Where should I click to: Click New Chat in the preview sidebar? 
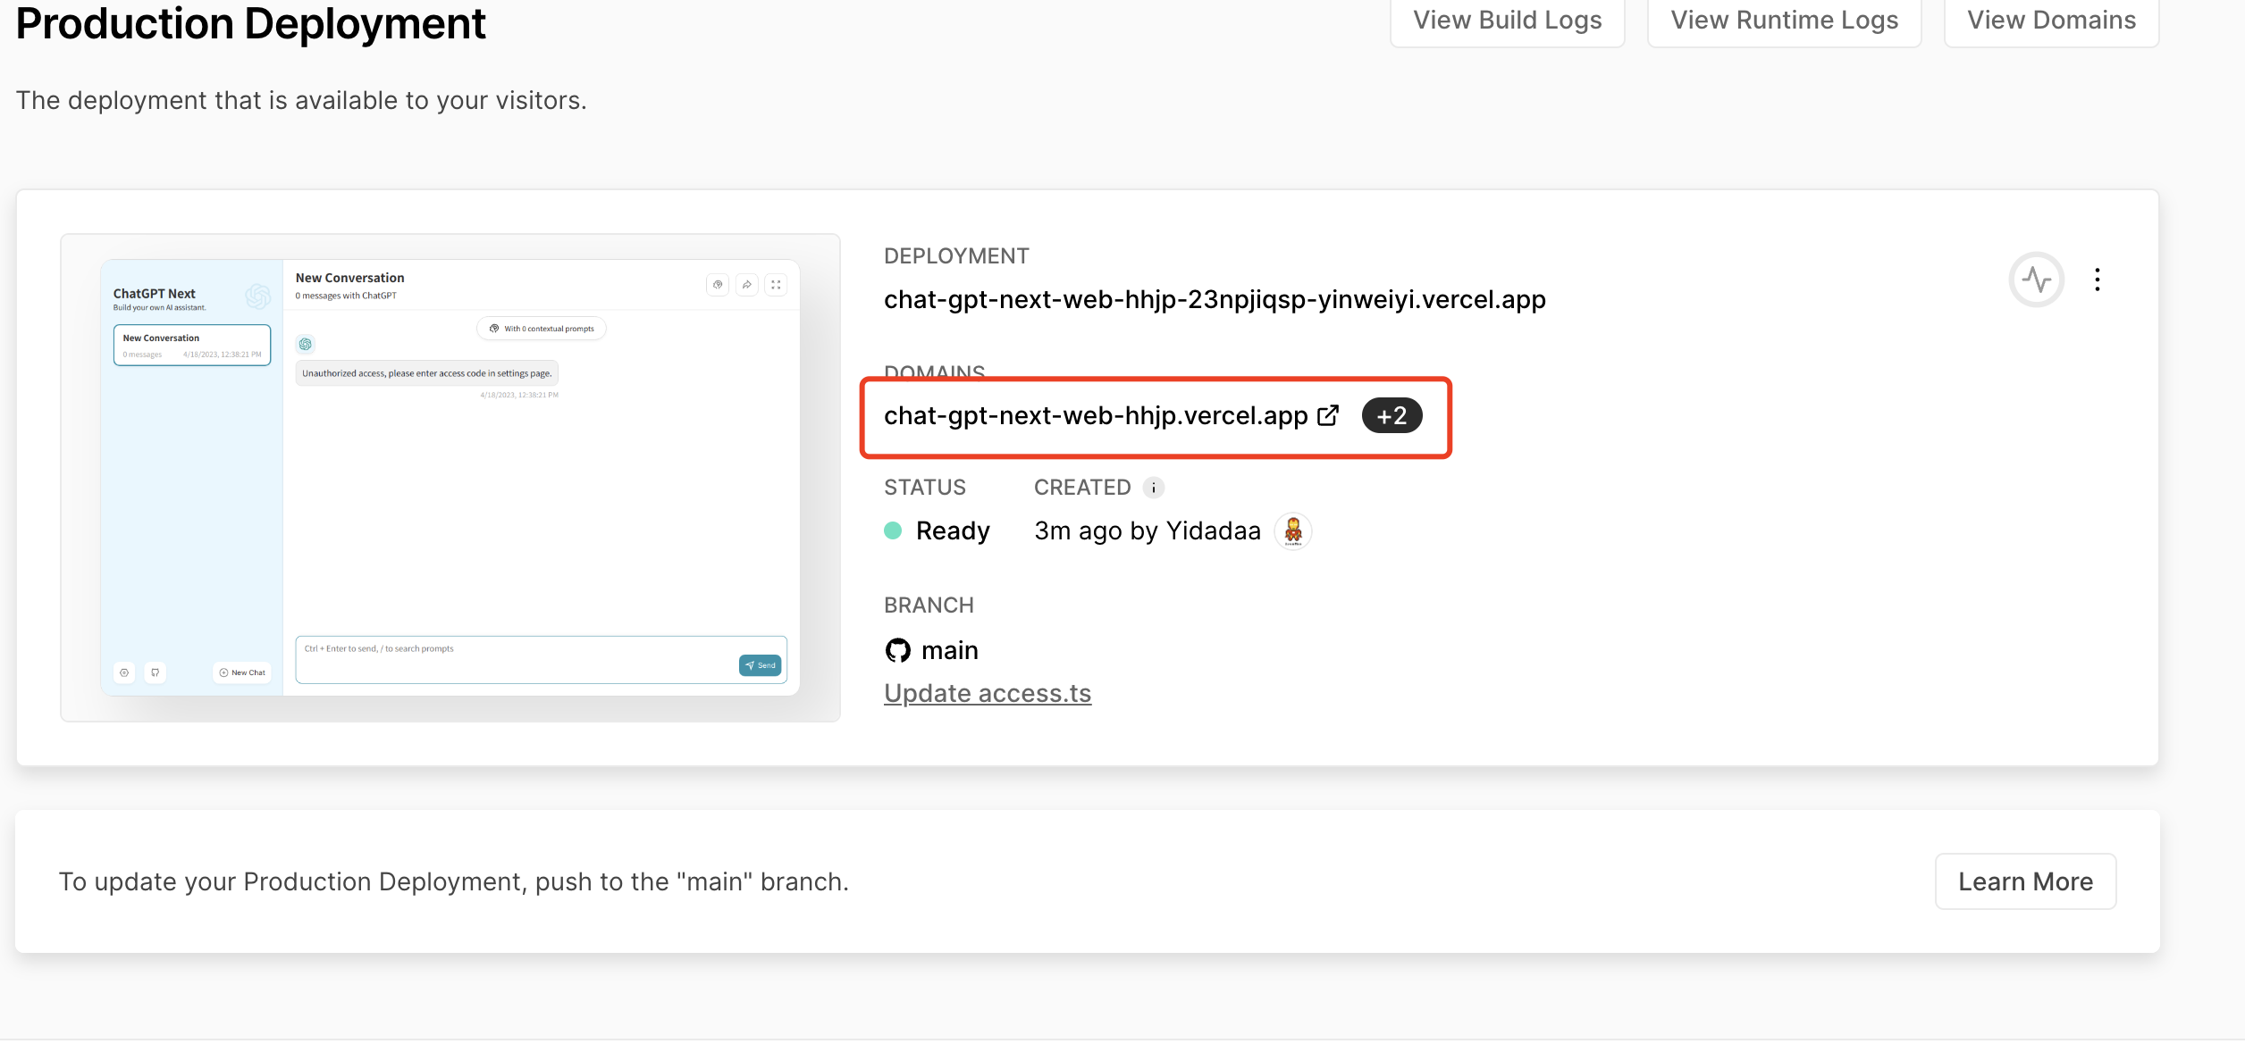coord(242,672)
